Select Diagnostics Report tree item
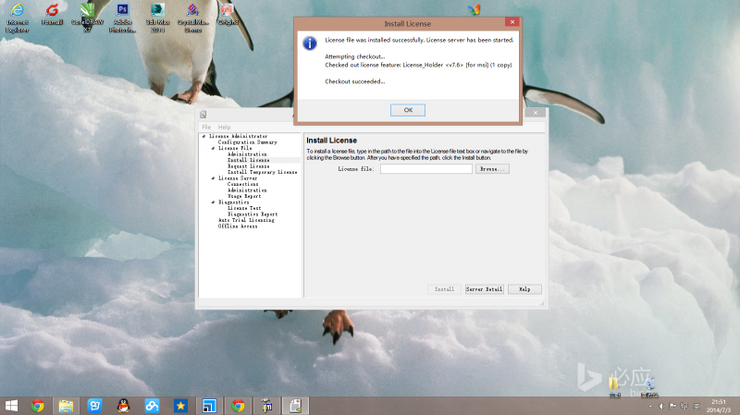Viewport: 740px width, 415px height. click(x=253, y=214)
